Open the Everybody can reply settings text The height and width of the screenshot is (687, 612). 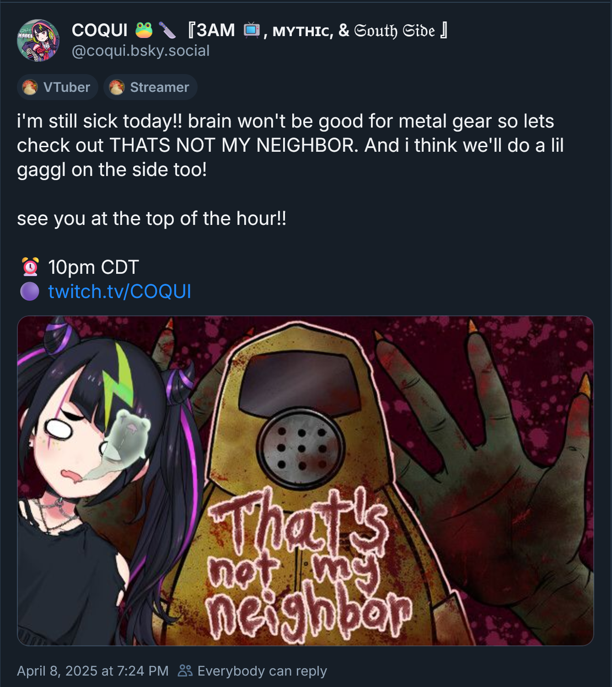click(262, 671)
